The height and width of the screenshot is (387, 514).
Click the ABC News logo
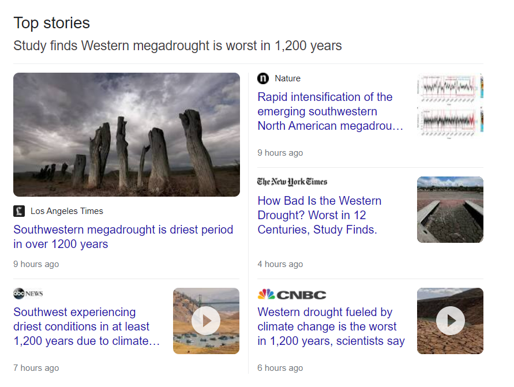[28, 293]
